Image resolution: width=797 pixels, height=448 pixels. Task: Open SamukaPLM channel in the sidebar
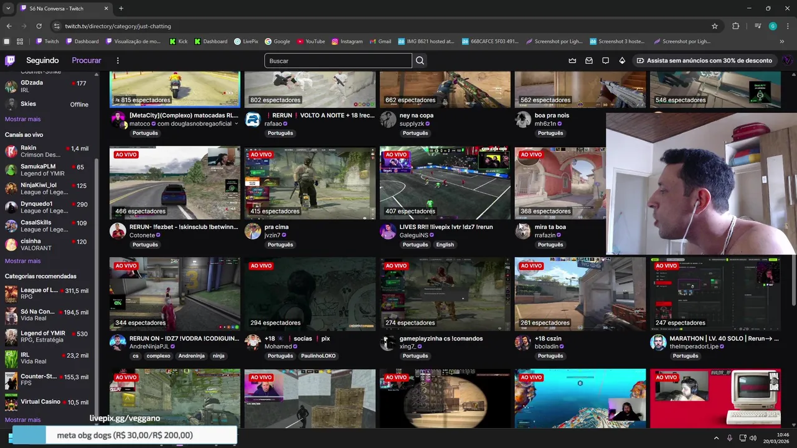(x=47, y=170)
